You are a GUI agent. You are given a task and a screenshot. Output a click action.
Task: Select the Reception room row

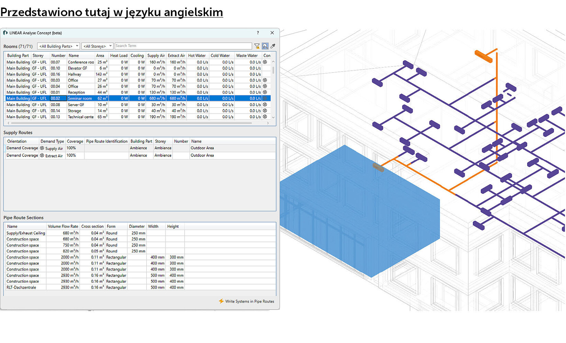[76, 92]
